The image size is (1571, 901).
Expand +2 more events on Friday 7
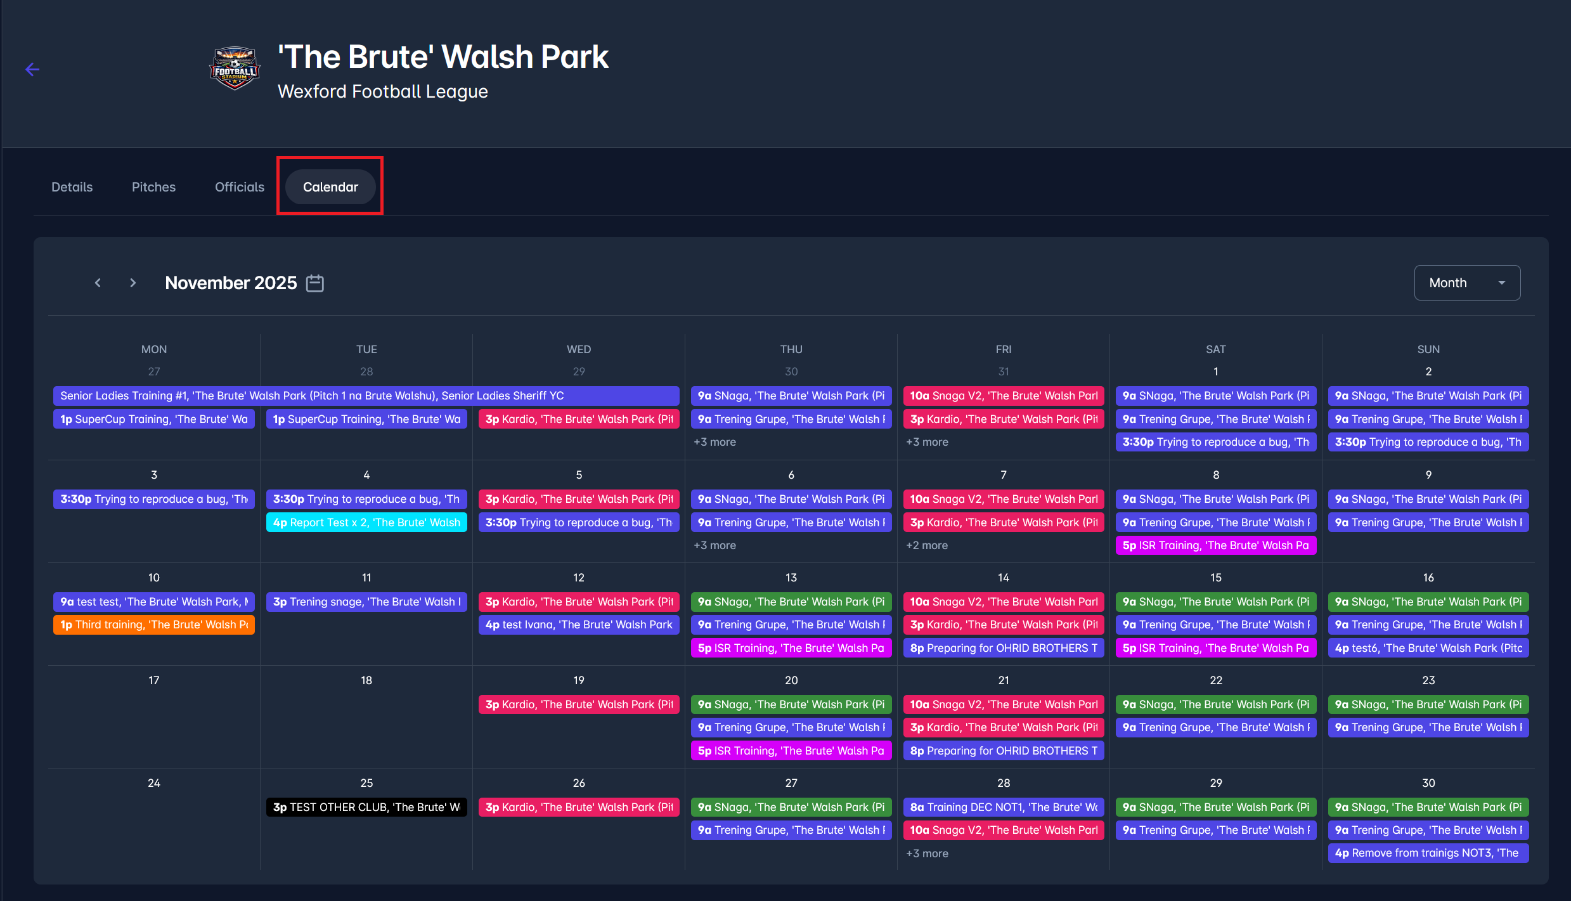[926, 545]
